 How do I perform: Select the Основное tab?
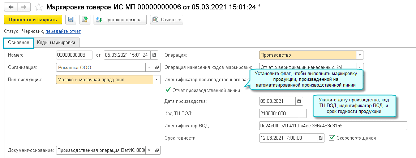pos(18,43)
